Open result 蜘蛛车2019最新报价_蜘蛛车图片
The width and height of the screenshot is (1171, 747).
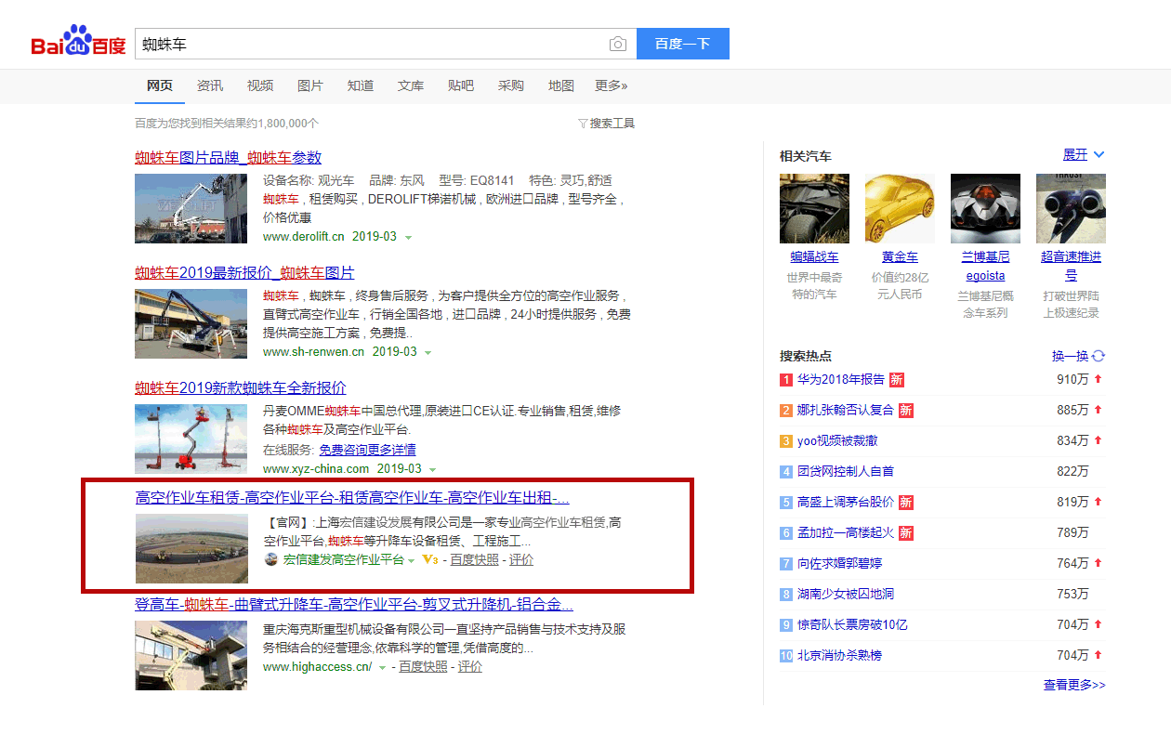point(244,272)
